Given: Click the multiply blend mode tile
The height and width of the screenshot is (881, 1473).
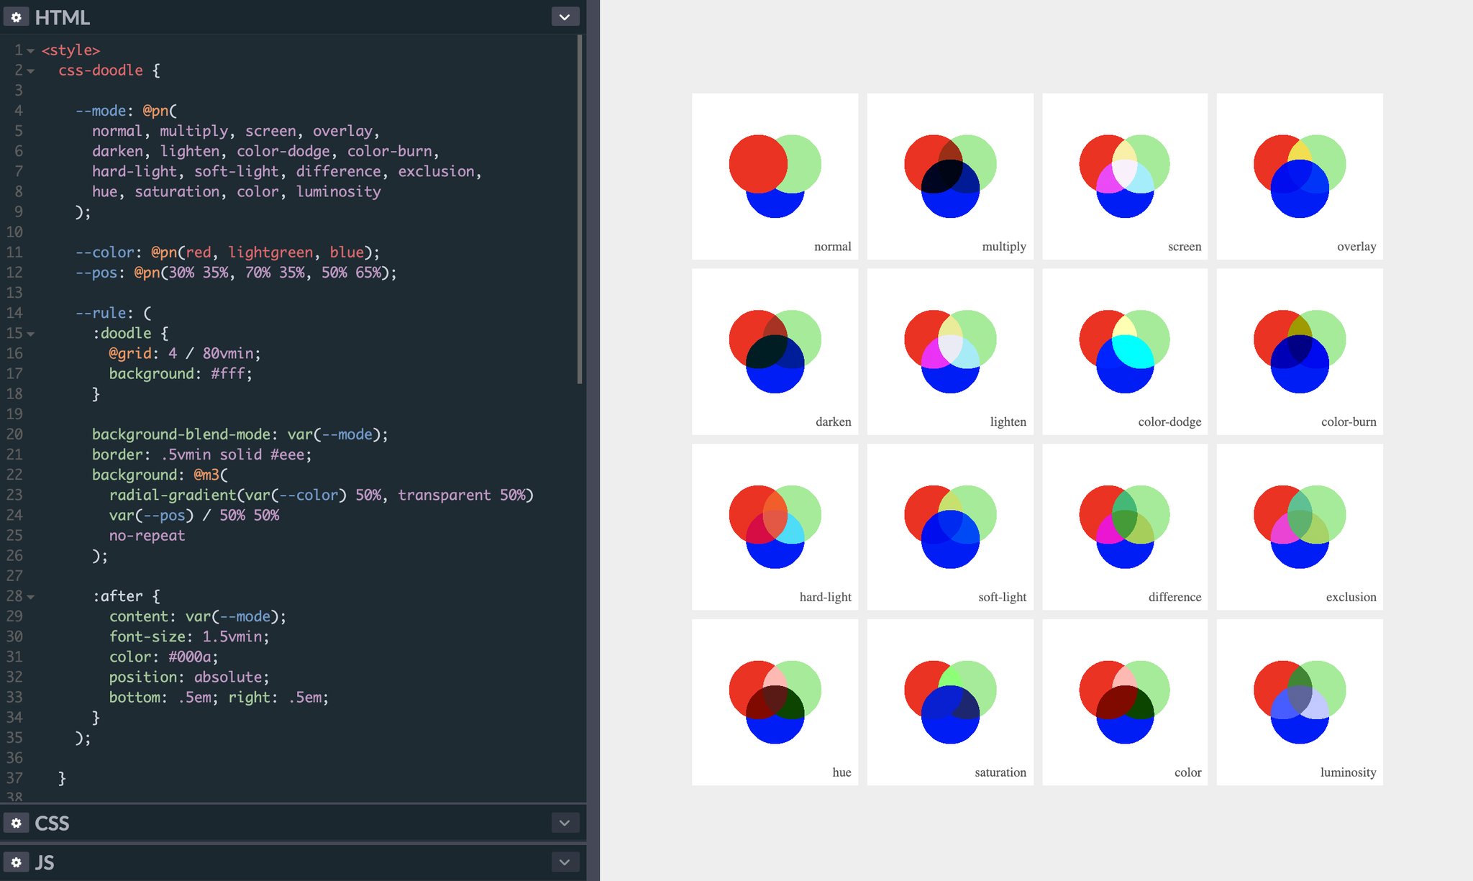Looking at the screenshot, I should 950,176.
